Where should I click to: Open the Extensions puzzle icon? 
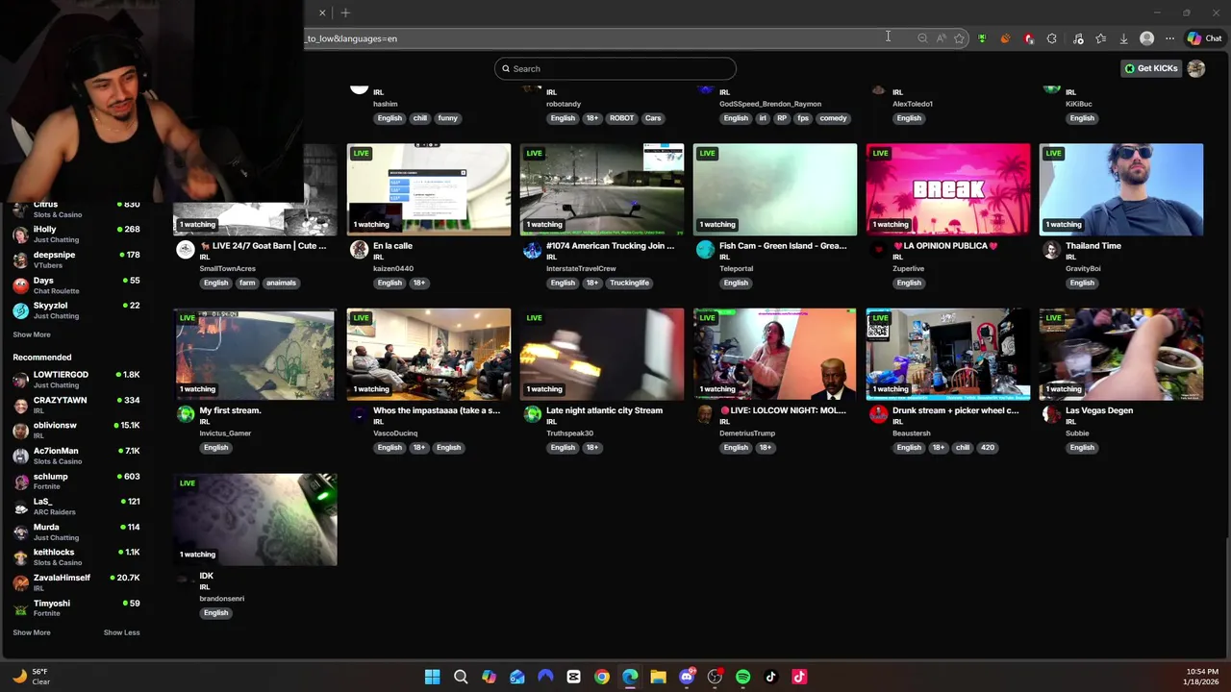pyautogui.click(x=1051, y=38)
